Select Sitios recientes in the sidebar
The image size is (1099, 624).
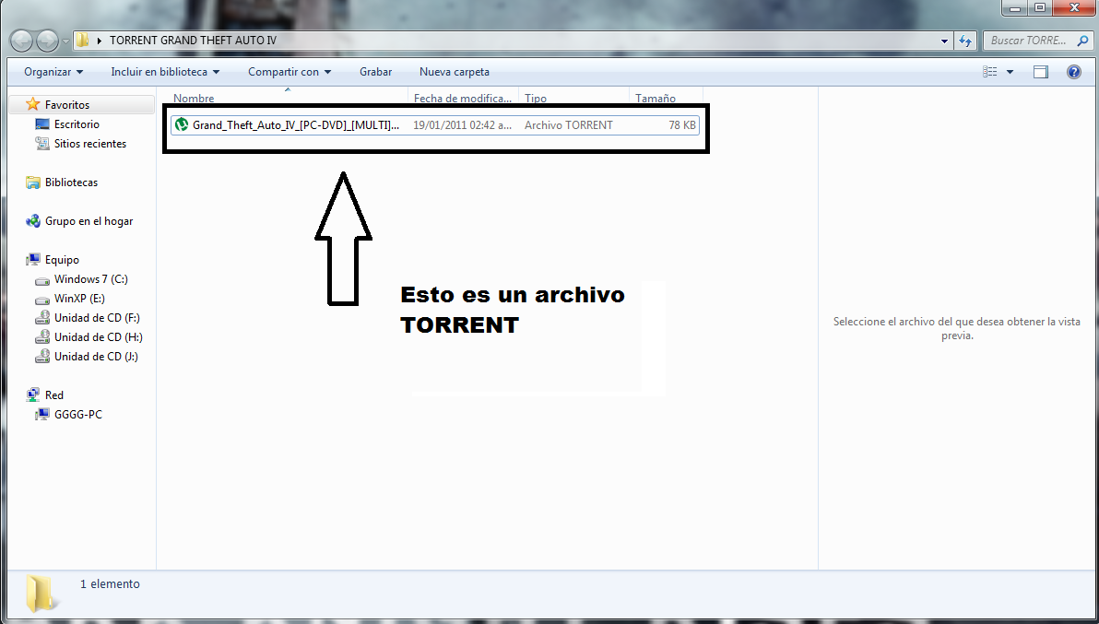(89, 143)
